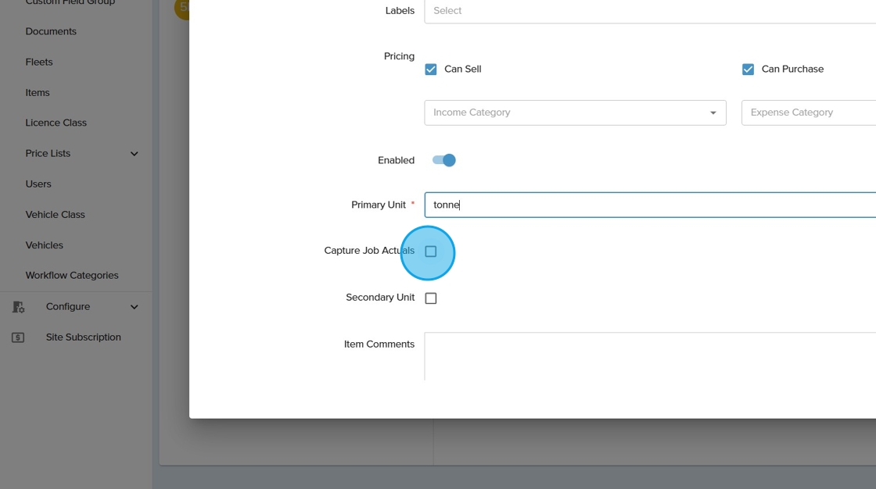This screenshot has width=876, height=489.
Task: Open Workflow Categories from sidebar
Action: (72, 275)
